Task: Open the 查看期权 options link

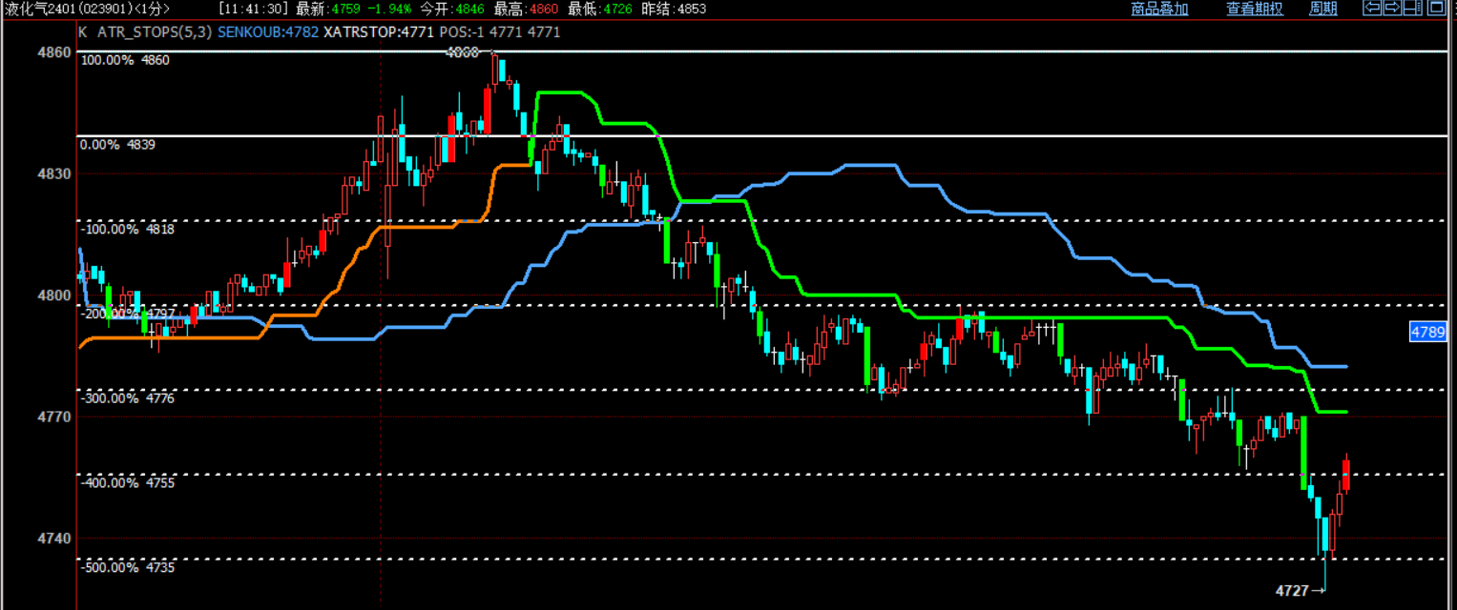Action: tap(1254, 9)
